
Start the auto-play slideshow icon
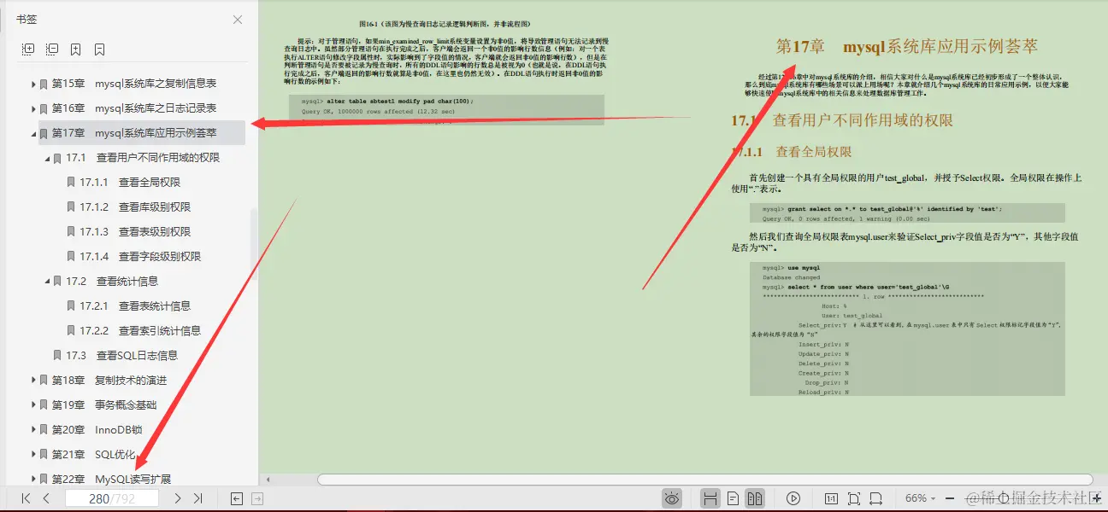coord(793,497)
